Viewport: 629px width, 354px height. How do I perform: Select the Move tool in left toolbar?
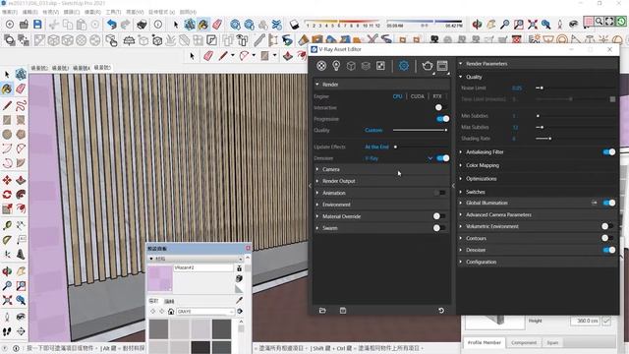click(7, 180)
